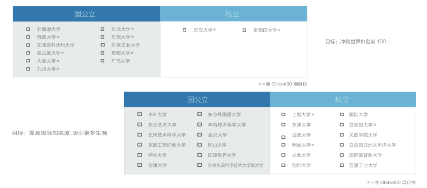Click the 东北大学* entry

point(123,29)
